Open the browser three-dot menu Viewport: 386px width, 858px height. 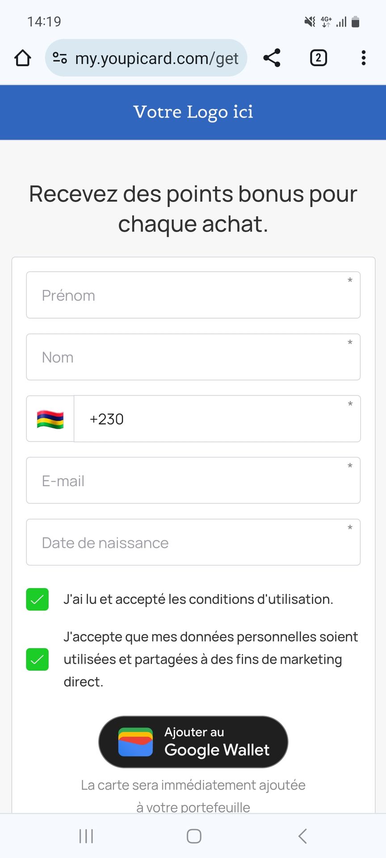point(364,58)
